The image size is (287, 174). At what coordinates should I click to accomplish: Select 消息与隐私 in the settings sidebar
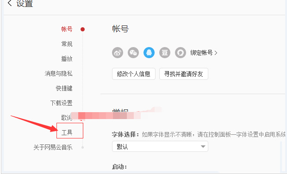coord(58,73)
